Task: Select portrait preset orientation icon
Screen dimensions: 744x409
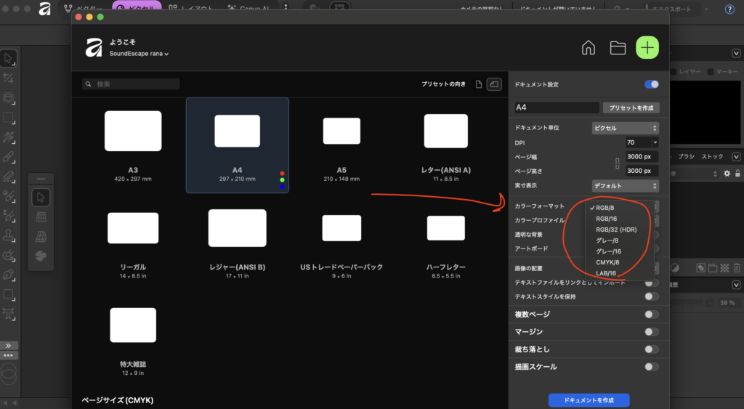Action: 479,84
